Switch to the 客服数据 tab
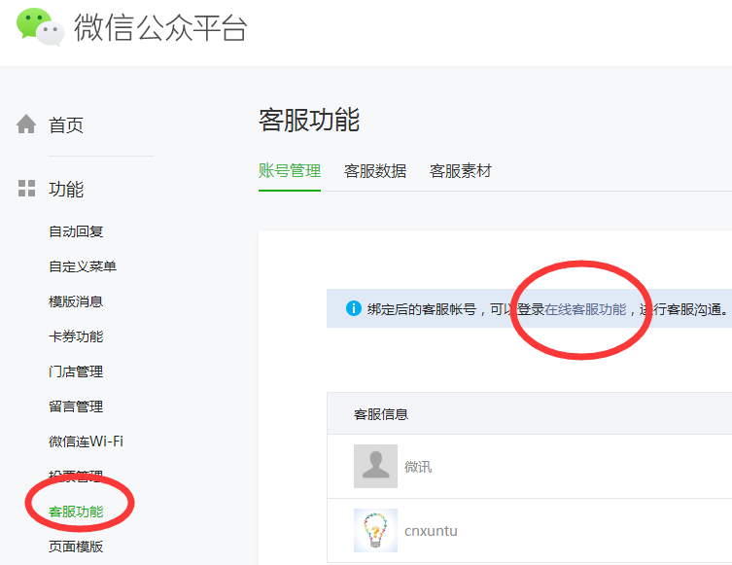Viewport: 732px width, 565px height. click(375, 171)
